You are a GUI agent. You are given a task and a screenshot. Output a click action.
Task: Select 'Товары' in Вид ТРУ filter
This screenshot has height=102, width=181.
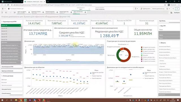click(169, 29)
